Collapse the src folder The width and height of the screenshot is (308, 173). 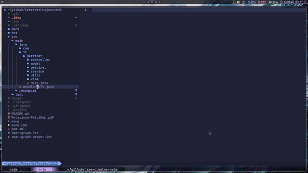click(x=14, y=37)
